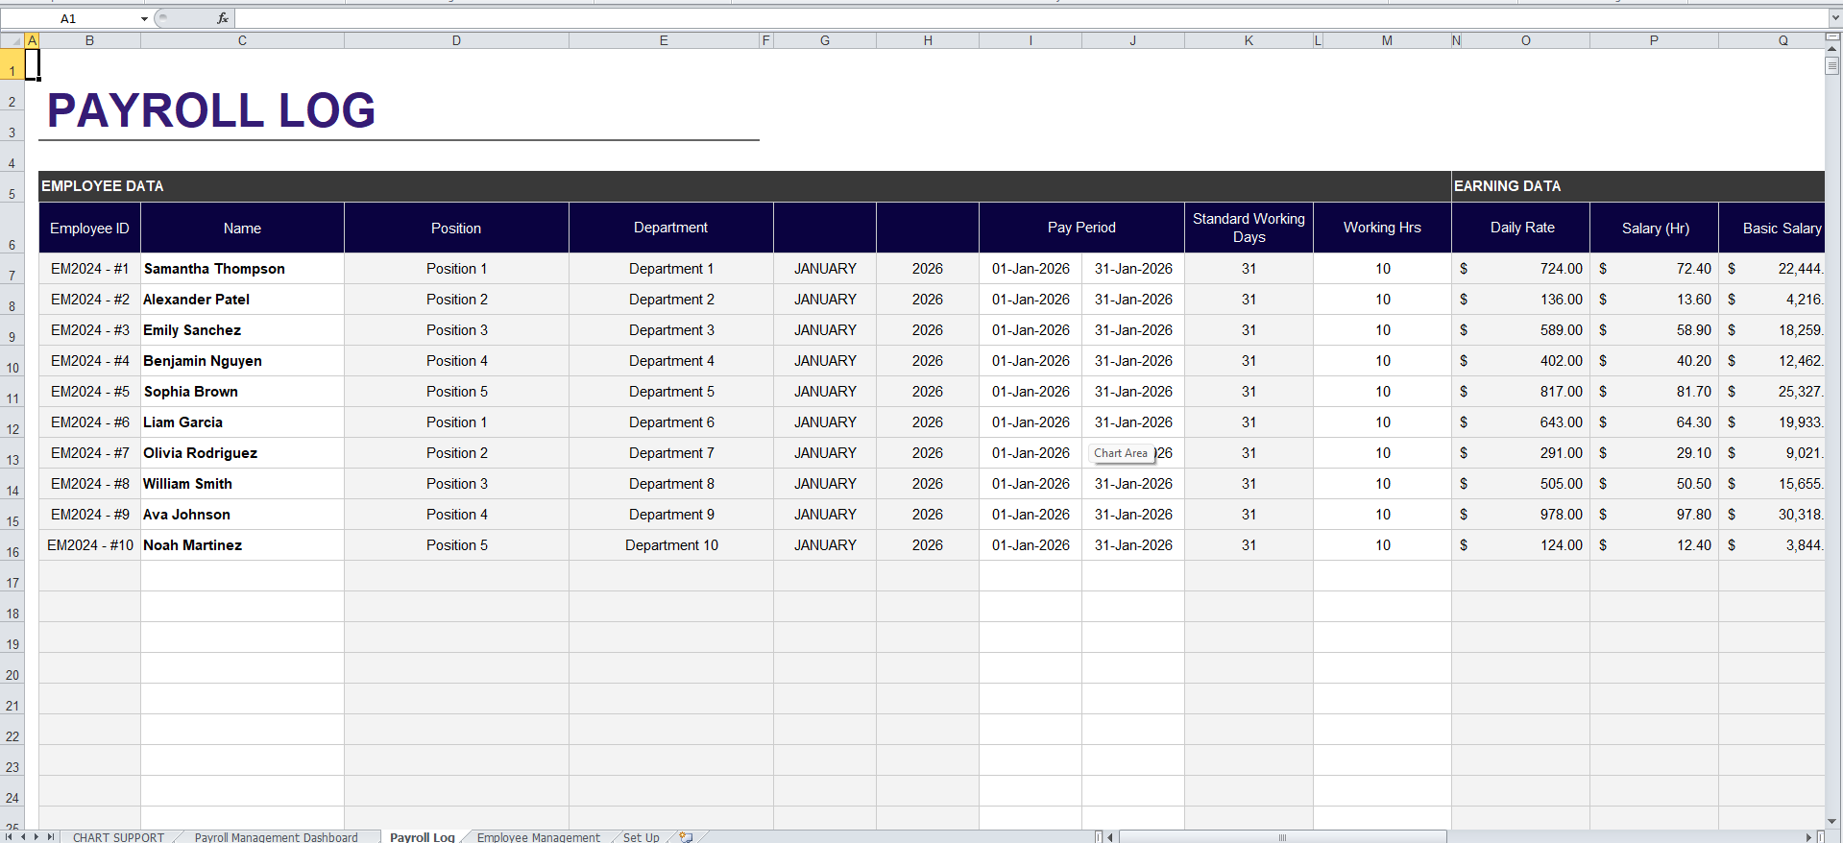
Task: Click the Daily Rate heading cell
Action: [x=1521, y=228]
